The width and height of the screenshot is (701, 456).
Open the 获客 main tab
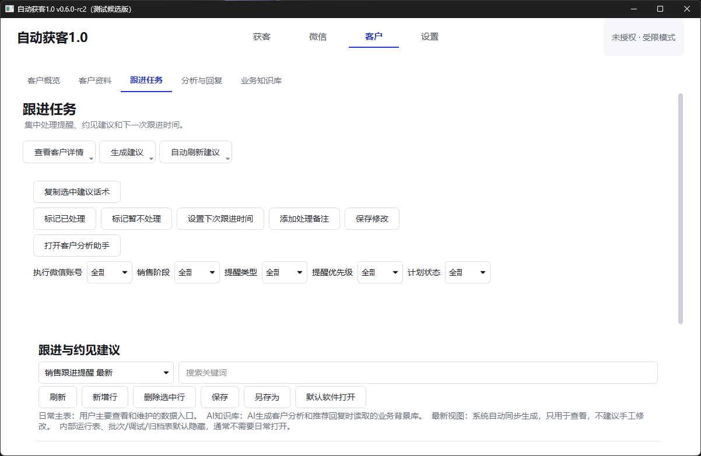(262, 37)
